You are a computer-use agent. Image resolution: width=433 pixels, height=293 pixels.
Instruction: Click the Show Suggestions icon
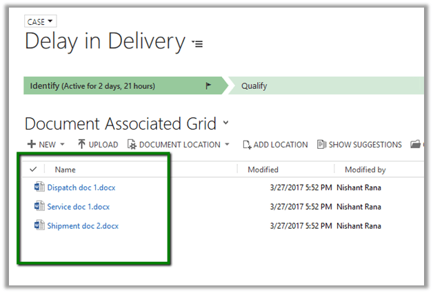click(321, 145)
